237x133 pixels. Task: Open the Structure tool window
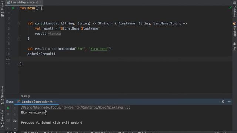[x=3, y=95]
